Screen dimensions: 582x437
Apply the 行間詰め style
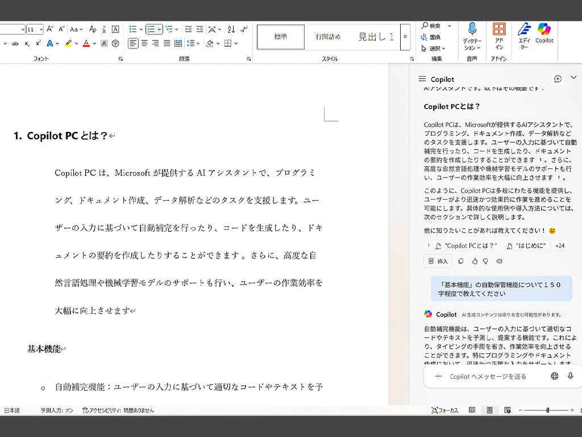tap(328, 37)
